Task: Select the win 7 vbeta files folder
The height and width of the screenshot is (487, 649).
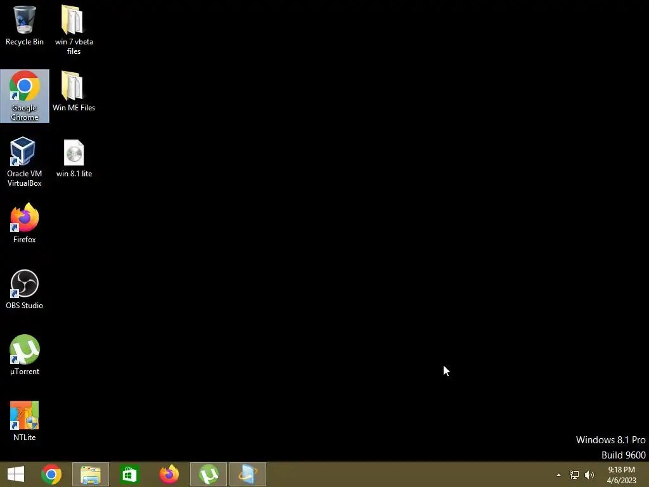Action: [74, 30]
